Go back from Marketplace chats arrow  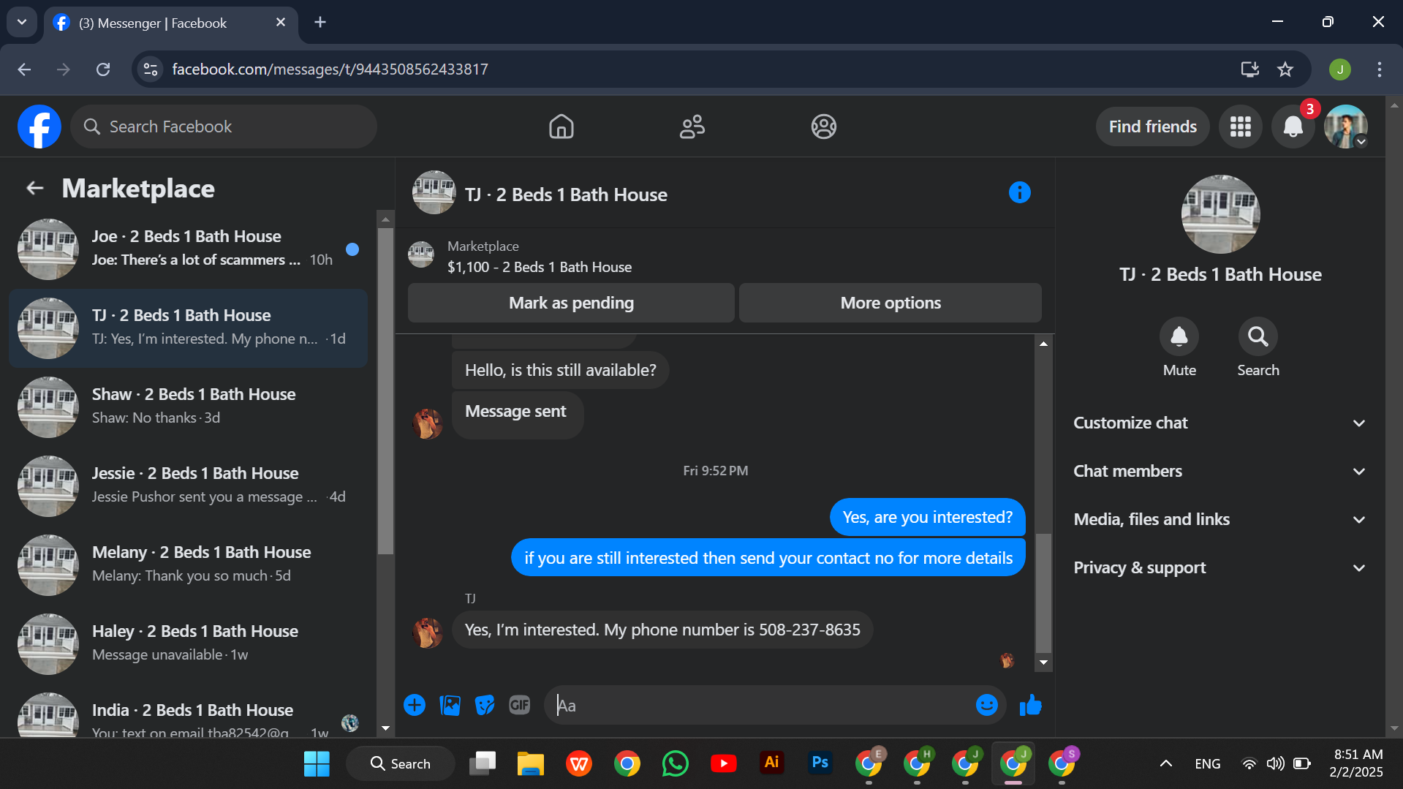[x=35, y=189]
